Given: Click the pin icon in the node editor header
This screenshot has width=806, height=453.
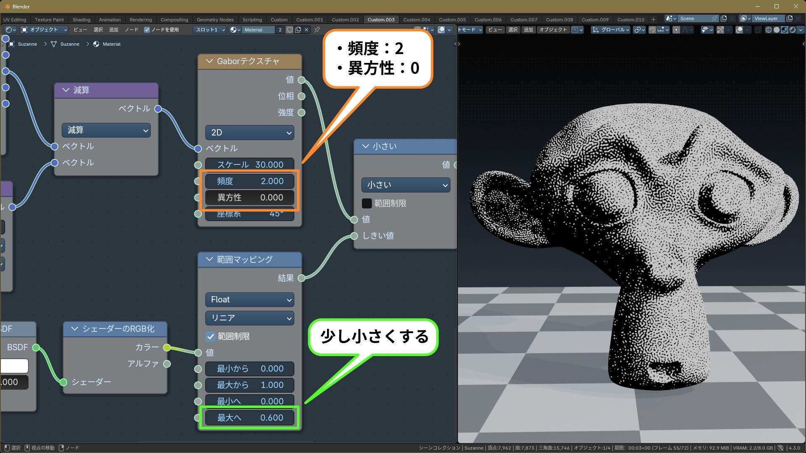Looking at the screenshot, I should point(317,30).
